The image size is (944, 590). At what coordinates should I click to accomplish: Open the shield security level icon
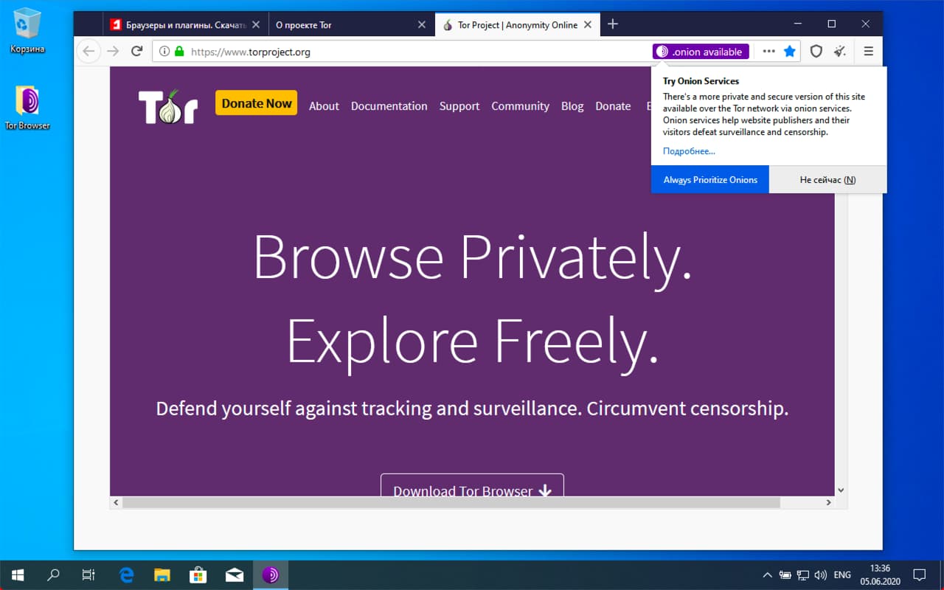pyautogui.click(x=816, y=52)
